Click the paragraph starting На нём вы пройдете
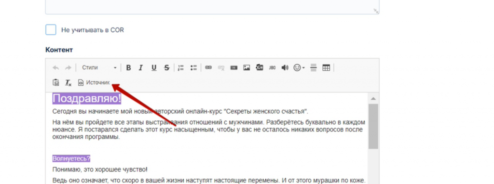 point(209,130)
